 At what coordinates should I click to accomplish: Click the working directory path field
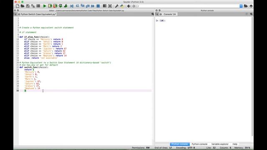[188, 6]
